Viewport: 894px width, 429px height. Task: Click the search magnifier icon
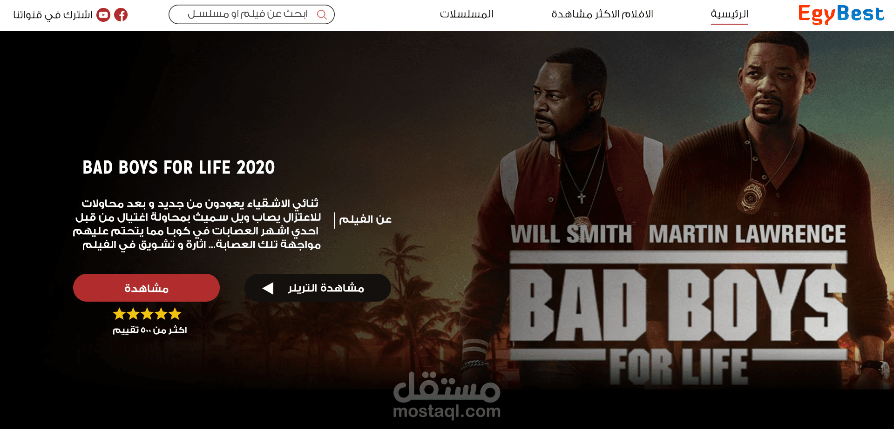point(322,14)
